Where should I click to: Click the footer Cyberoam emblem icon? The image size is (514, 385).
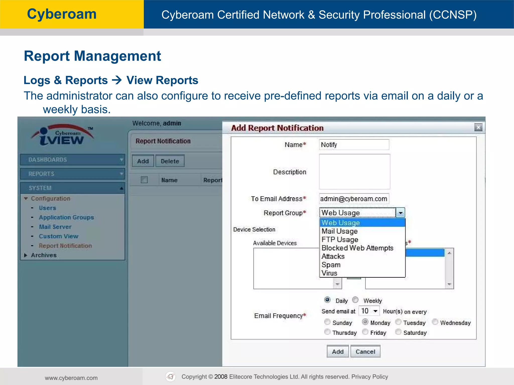point(171,376)
